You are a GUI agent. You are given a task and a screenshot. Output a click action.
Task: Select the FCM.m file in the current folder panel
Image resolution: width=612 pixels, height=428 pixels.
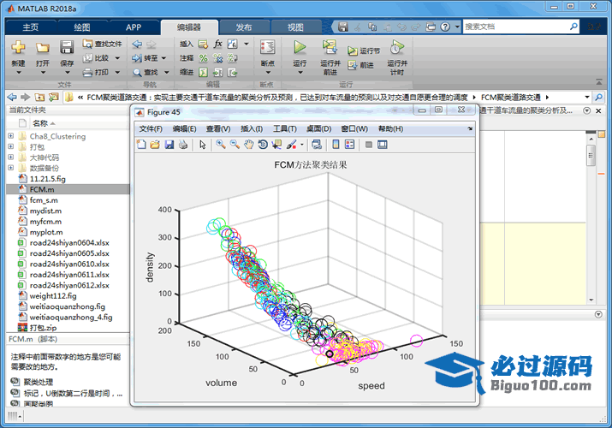pyautogui.click(x=68, y=189)
